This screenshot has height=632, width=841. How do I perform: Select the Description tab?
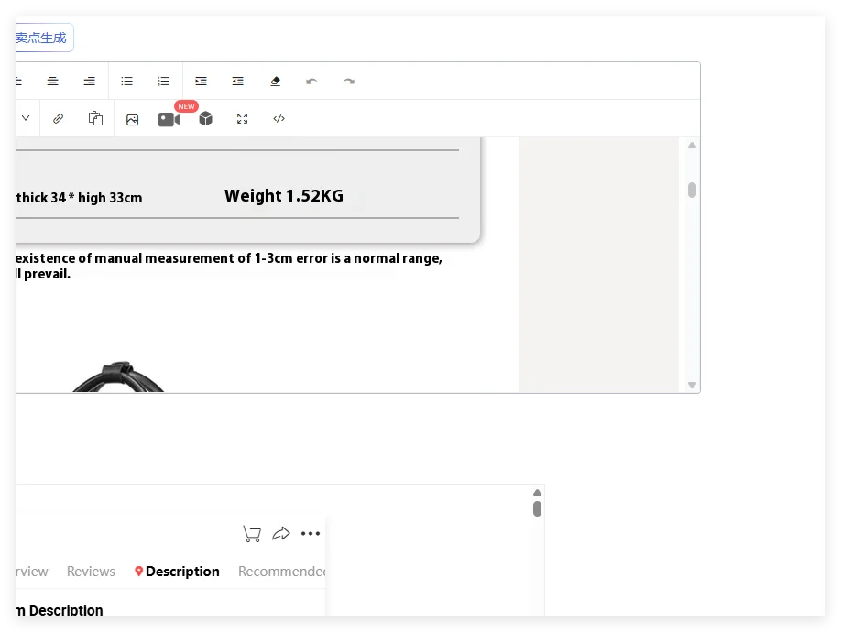click(x=177, y=572)
